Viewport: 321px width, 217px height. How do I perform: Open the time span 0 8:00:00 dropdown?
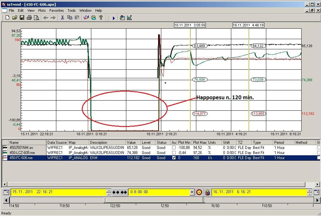(192, 192)
